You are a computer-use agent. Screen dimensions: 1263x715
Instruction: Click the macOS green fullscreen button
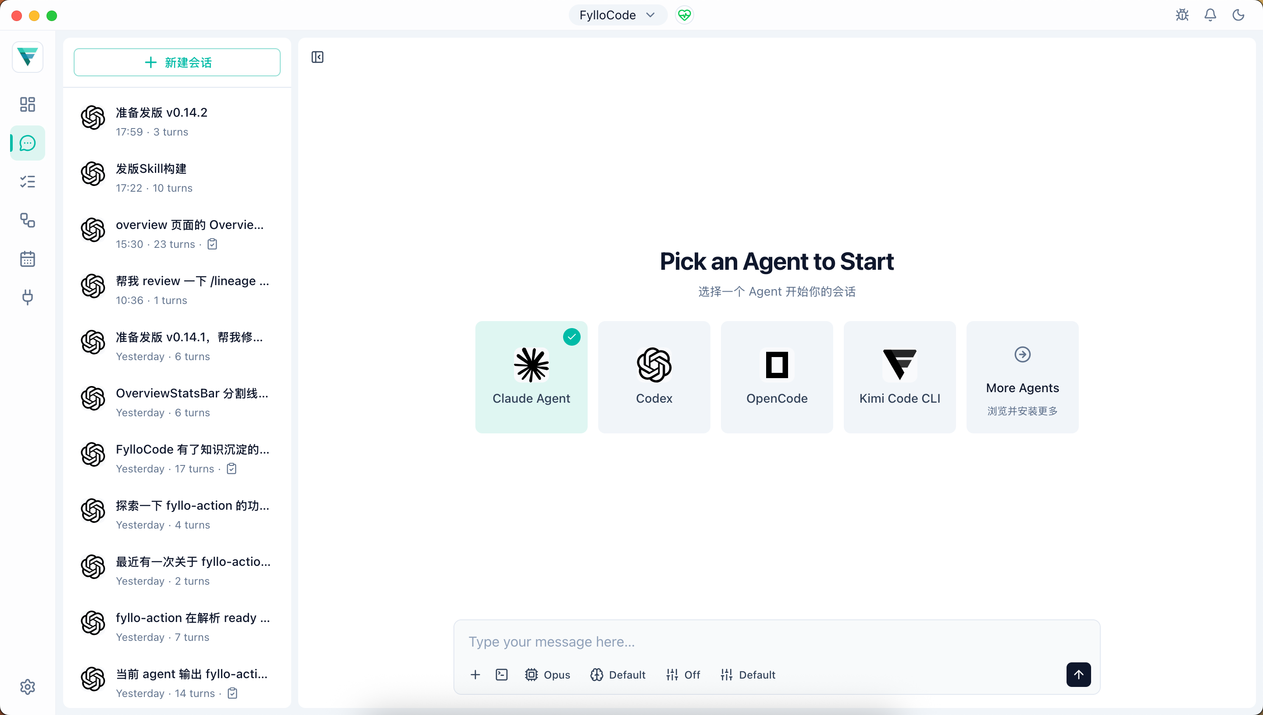pos(52,16)
